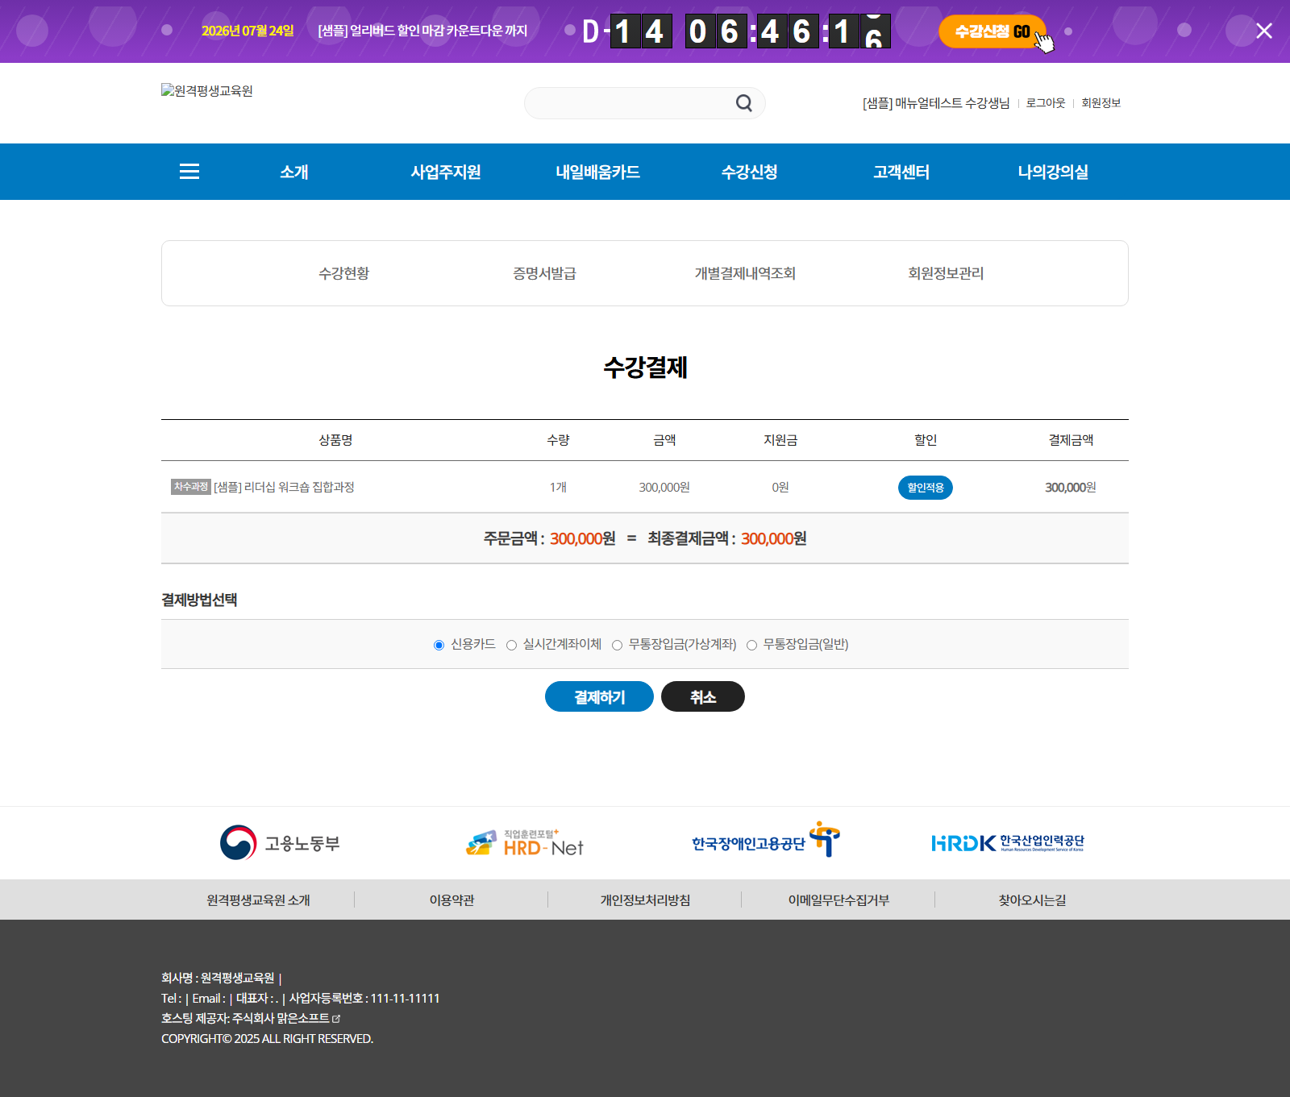Select the 신용카드 payment radio

(439, 645)
